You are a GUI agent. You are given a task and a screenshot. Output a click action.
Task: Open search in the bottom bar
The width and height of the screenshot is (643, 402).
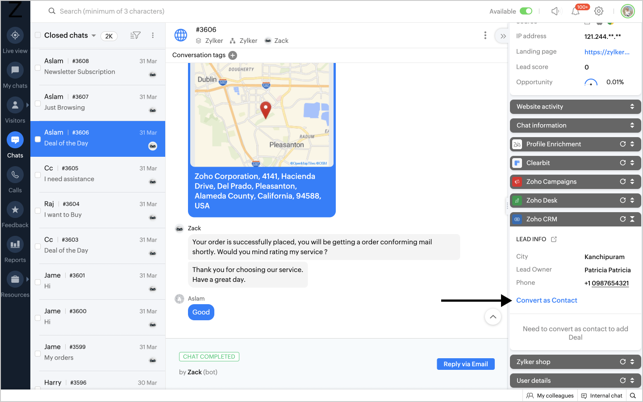(x=633, y=395)
